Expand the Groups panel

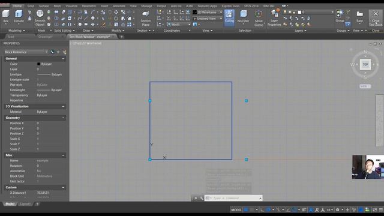(x=343, y=31)
